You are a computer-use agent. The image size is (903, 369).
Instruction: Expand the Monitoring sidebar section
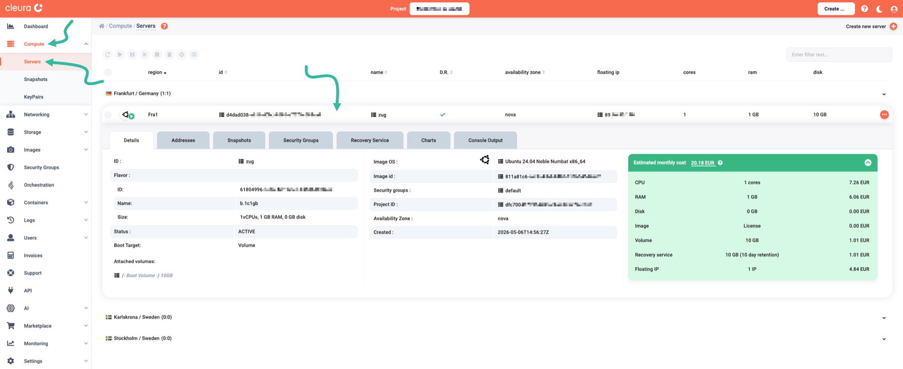pos(86,344)
